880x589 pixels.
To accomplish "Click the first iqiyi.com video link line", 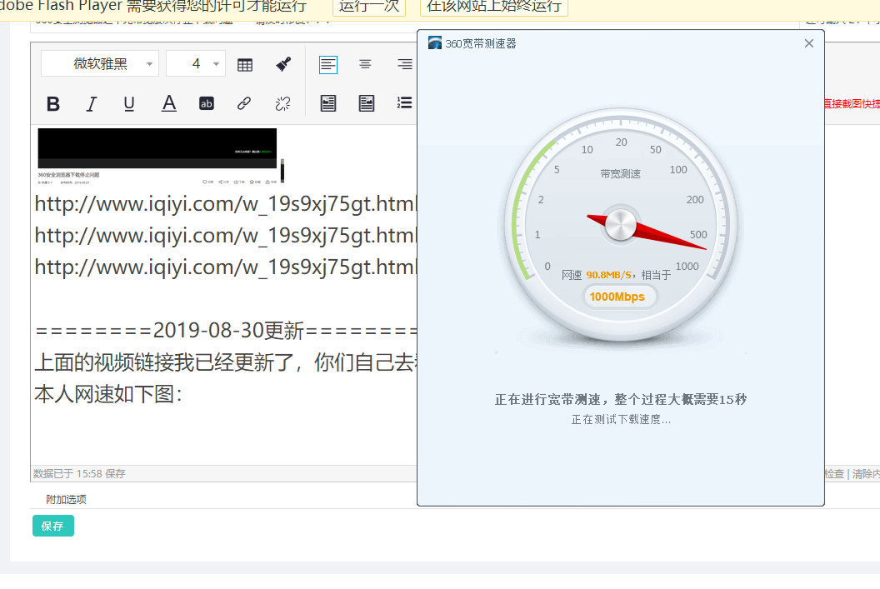I will 225,204.
